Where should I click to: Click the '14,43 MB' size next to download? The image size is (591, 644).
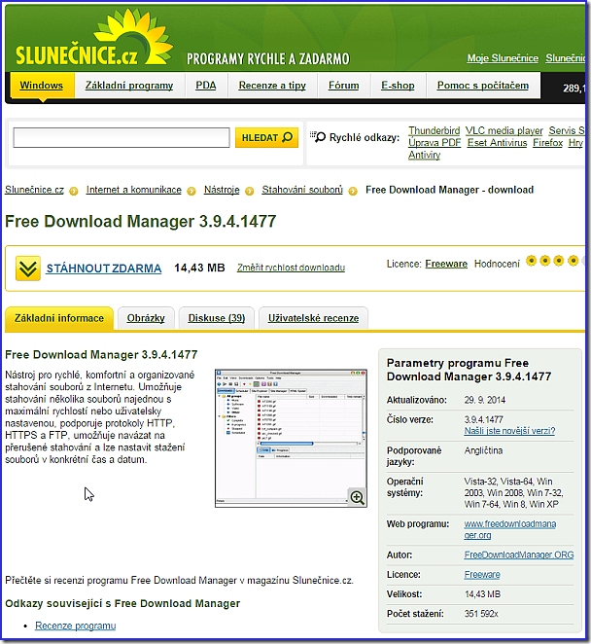pyautogui.click(x=199, y=268)
